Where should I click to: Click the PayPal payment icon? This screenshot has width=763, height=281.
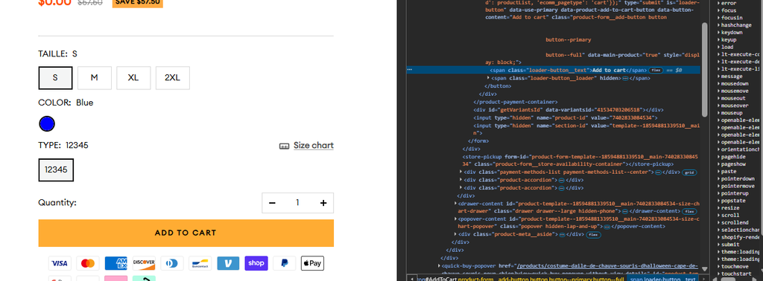[285, 263]
